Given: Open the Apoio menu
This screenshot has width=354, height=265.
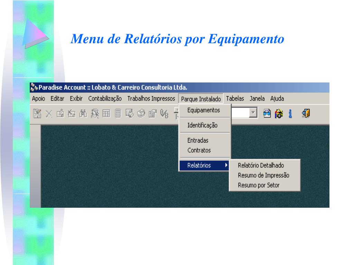Looking at the screenshot, I should [38, 99].
